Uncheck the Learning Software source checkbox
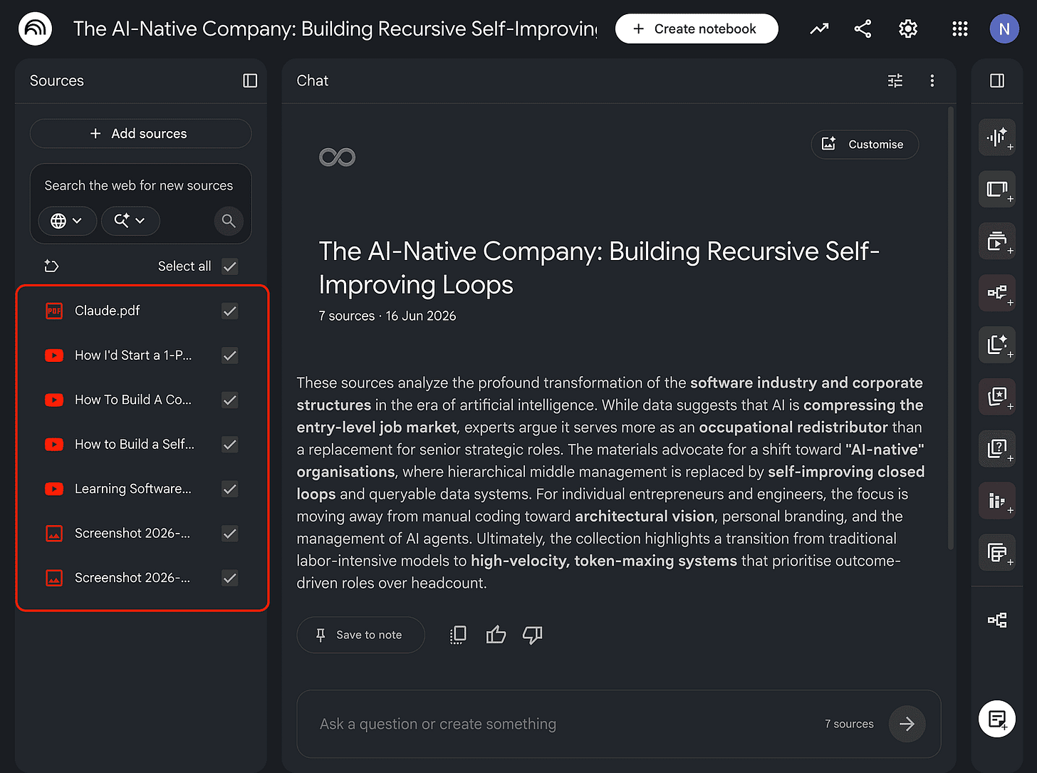Viewport: 1037px width, 773px height. pos(229,489)
